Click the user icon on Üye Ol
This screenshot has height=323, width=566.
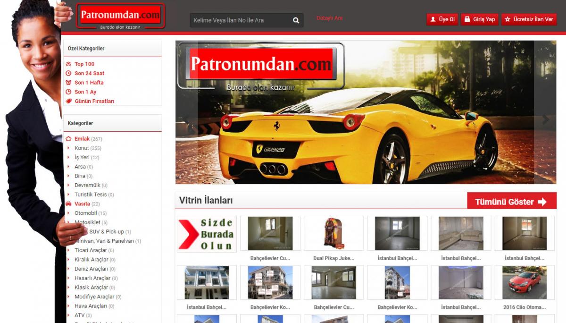pyautogui.click(x=433, y=19)
